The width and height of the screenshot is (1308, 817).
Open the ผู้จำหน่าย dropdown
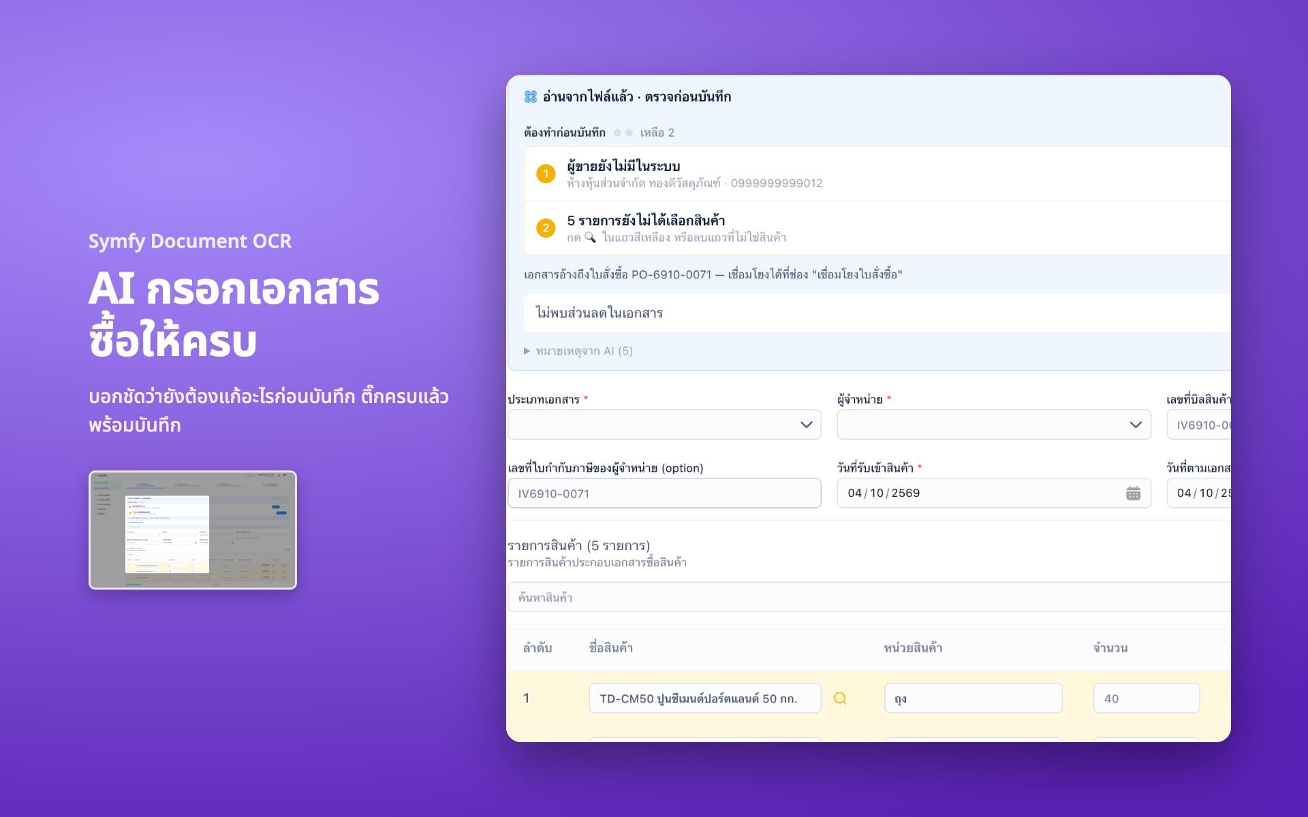pyautogui.click(x=994, y=424)
